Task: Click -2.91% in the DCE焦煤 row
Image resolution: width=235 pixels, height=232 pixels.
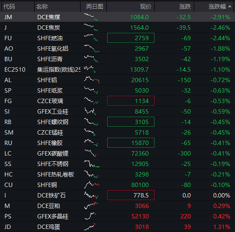Action: pyautogui.click(x=220, y=17)
